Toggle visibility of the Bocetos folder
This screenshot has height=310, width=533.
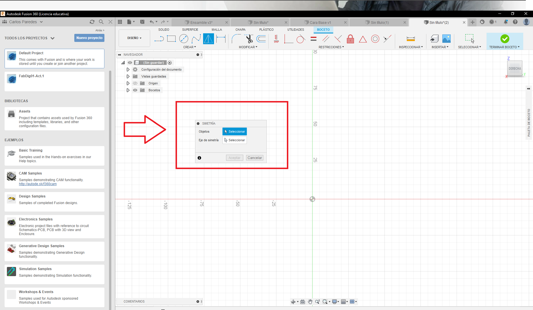[135, 90]
